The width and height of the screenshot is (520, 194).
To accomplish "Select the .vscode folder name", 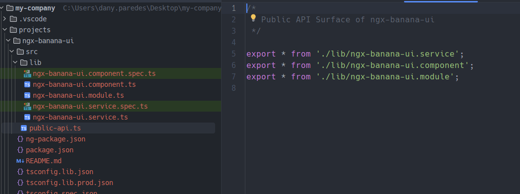I will (33, 19).
